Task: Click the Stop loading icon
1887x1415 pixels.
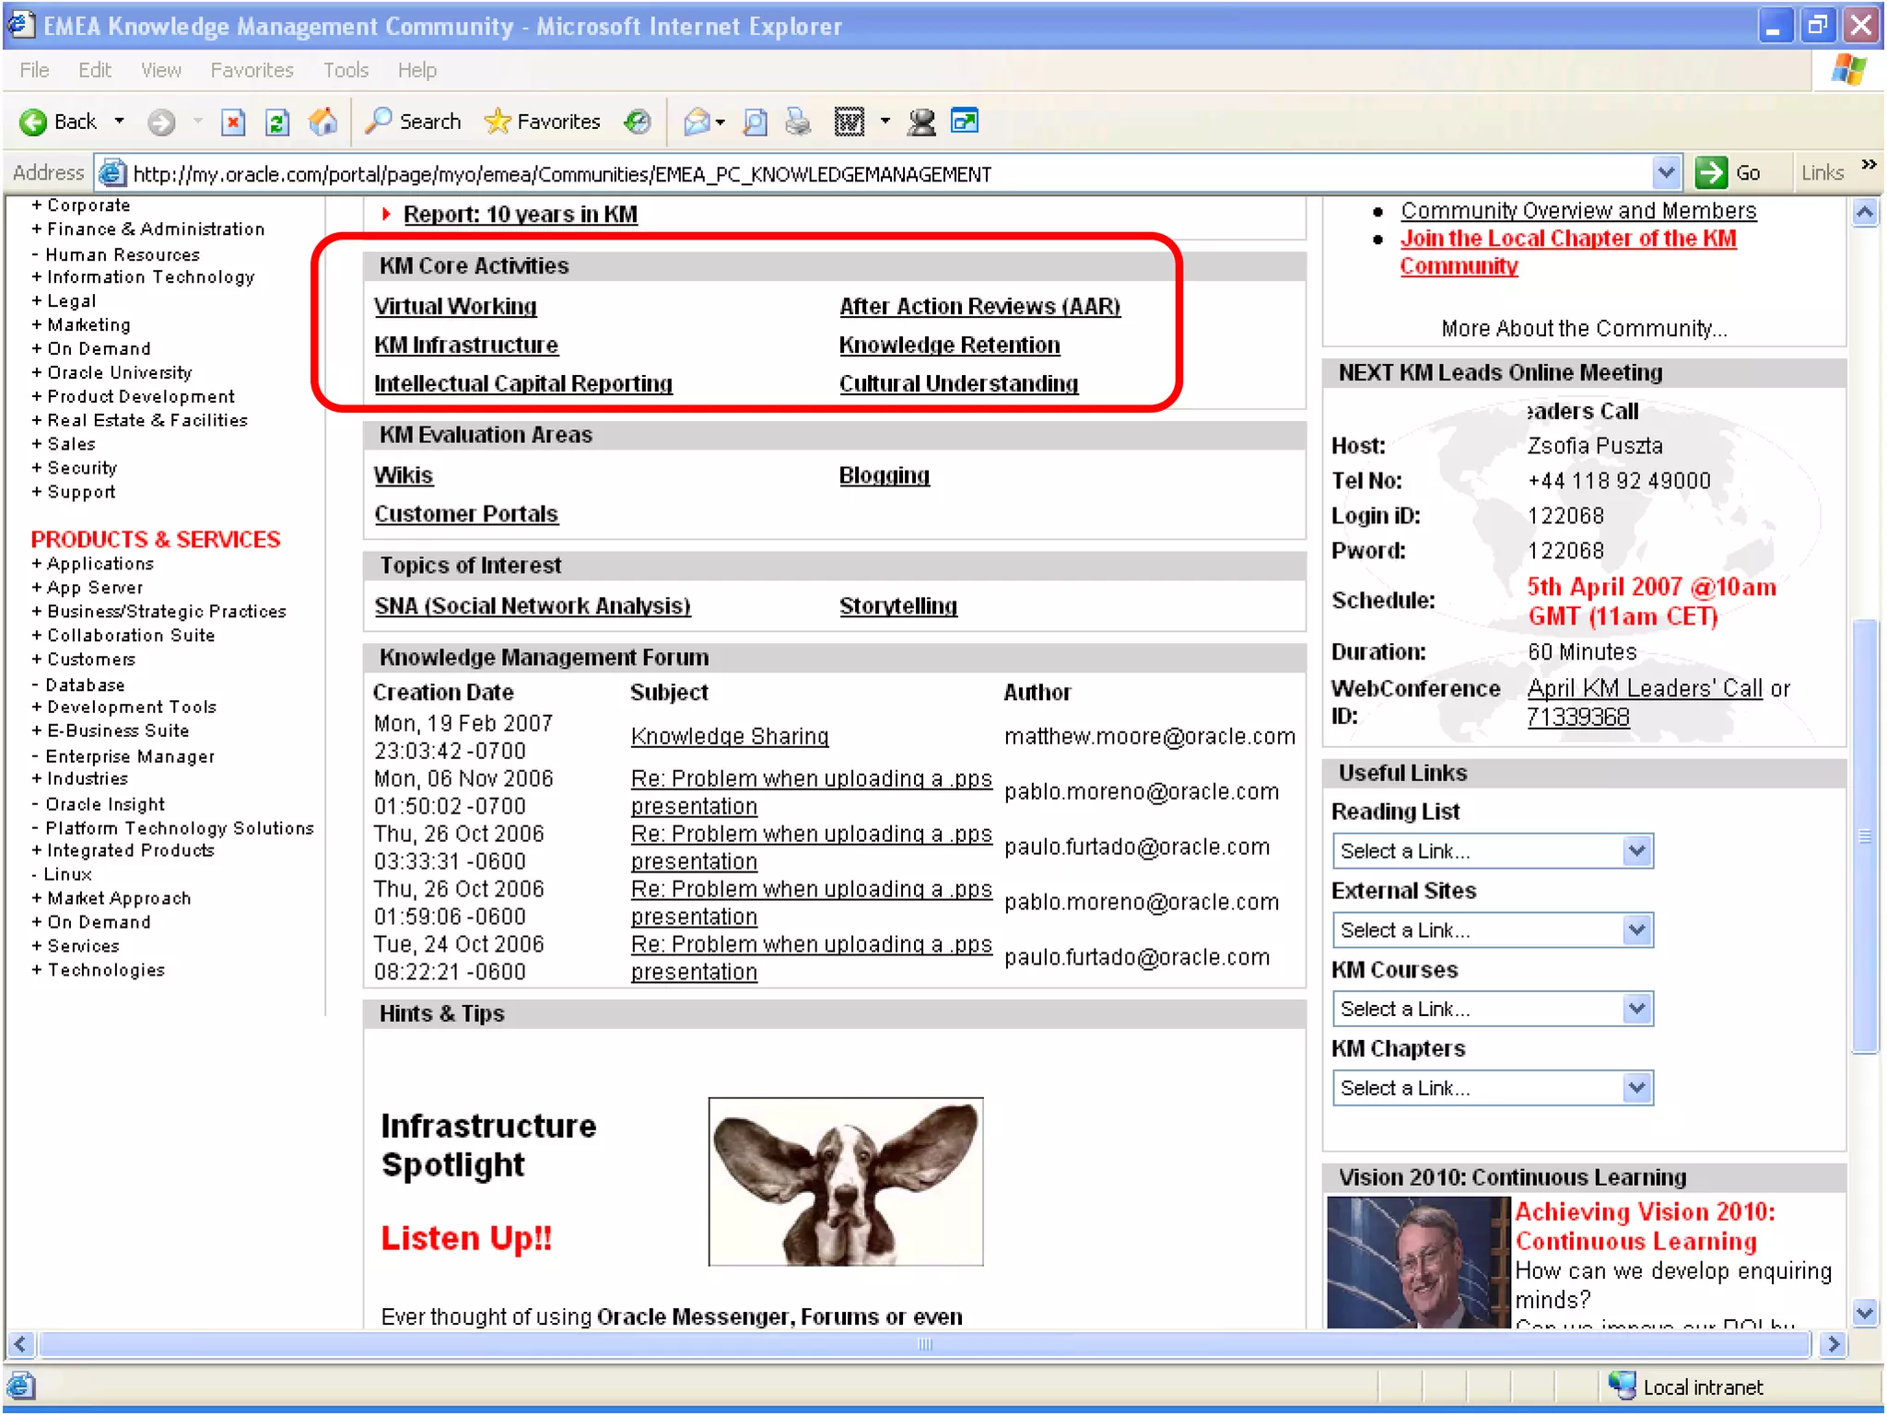Action: point(233,122)
